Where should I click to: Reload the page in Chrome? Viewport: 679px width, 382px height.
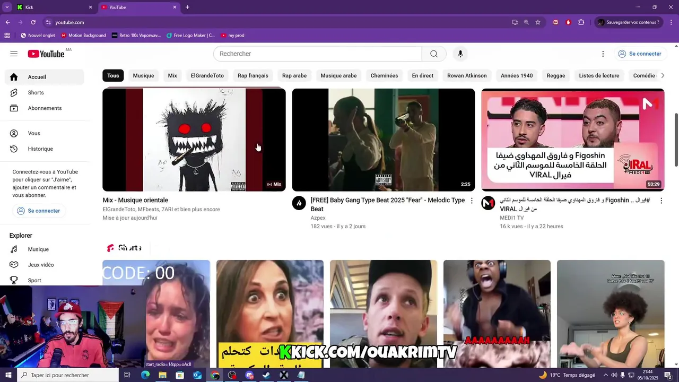(x=33, y=22)
